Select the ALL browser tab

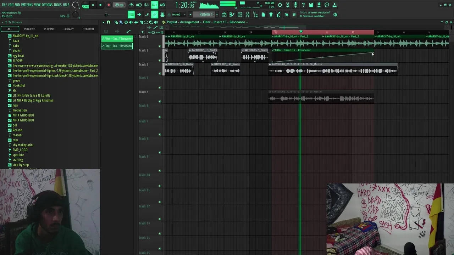pyautogui.click(x=10, y=29)
